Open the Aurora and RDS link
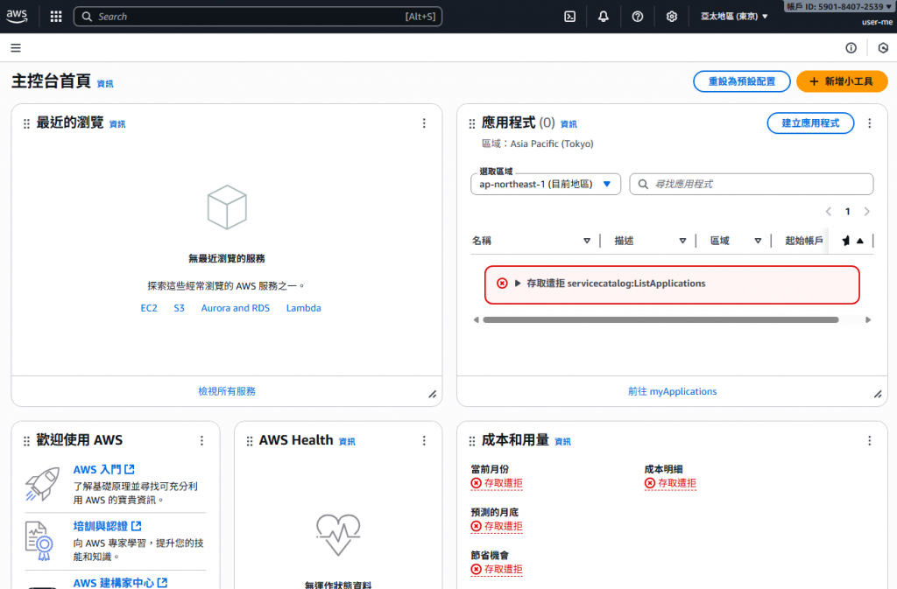This screenshot has height=589, width=897. click(x=235, y=308)
